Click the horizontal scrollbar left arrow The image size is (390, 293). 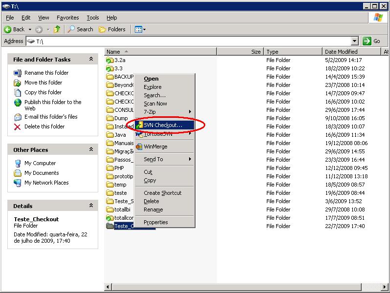(x=108, y=287)
